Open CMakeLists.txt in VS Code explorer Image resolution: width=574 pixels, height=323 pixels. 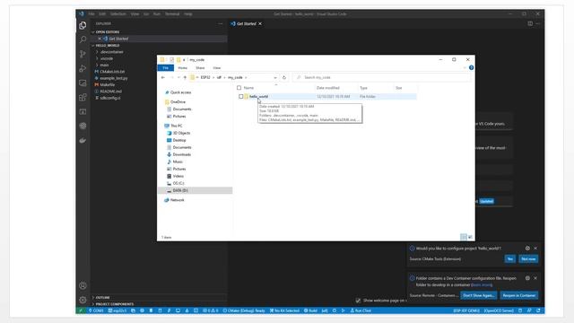click(x=112, y=72)
